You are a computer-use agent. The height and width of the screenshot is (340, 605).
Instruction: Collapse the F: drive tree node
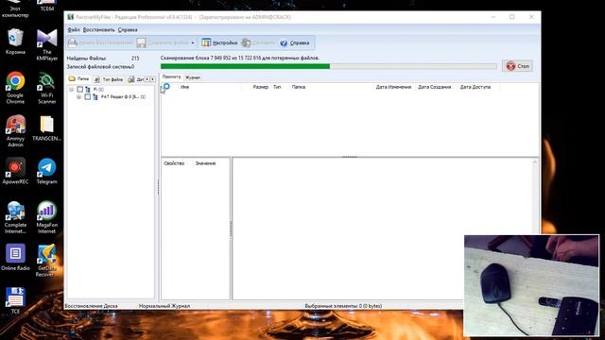coord(72,89)
